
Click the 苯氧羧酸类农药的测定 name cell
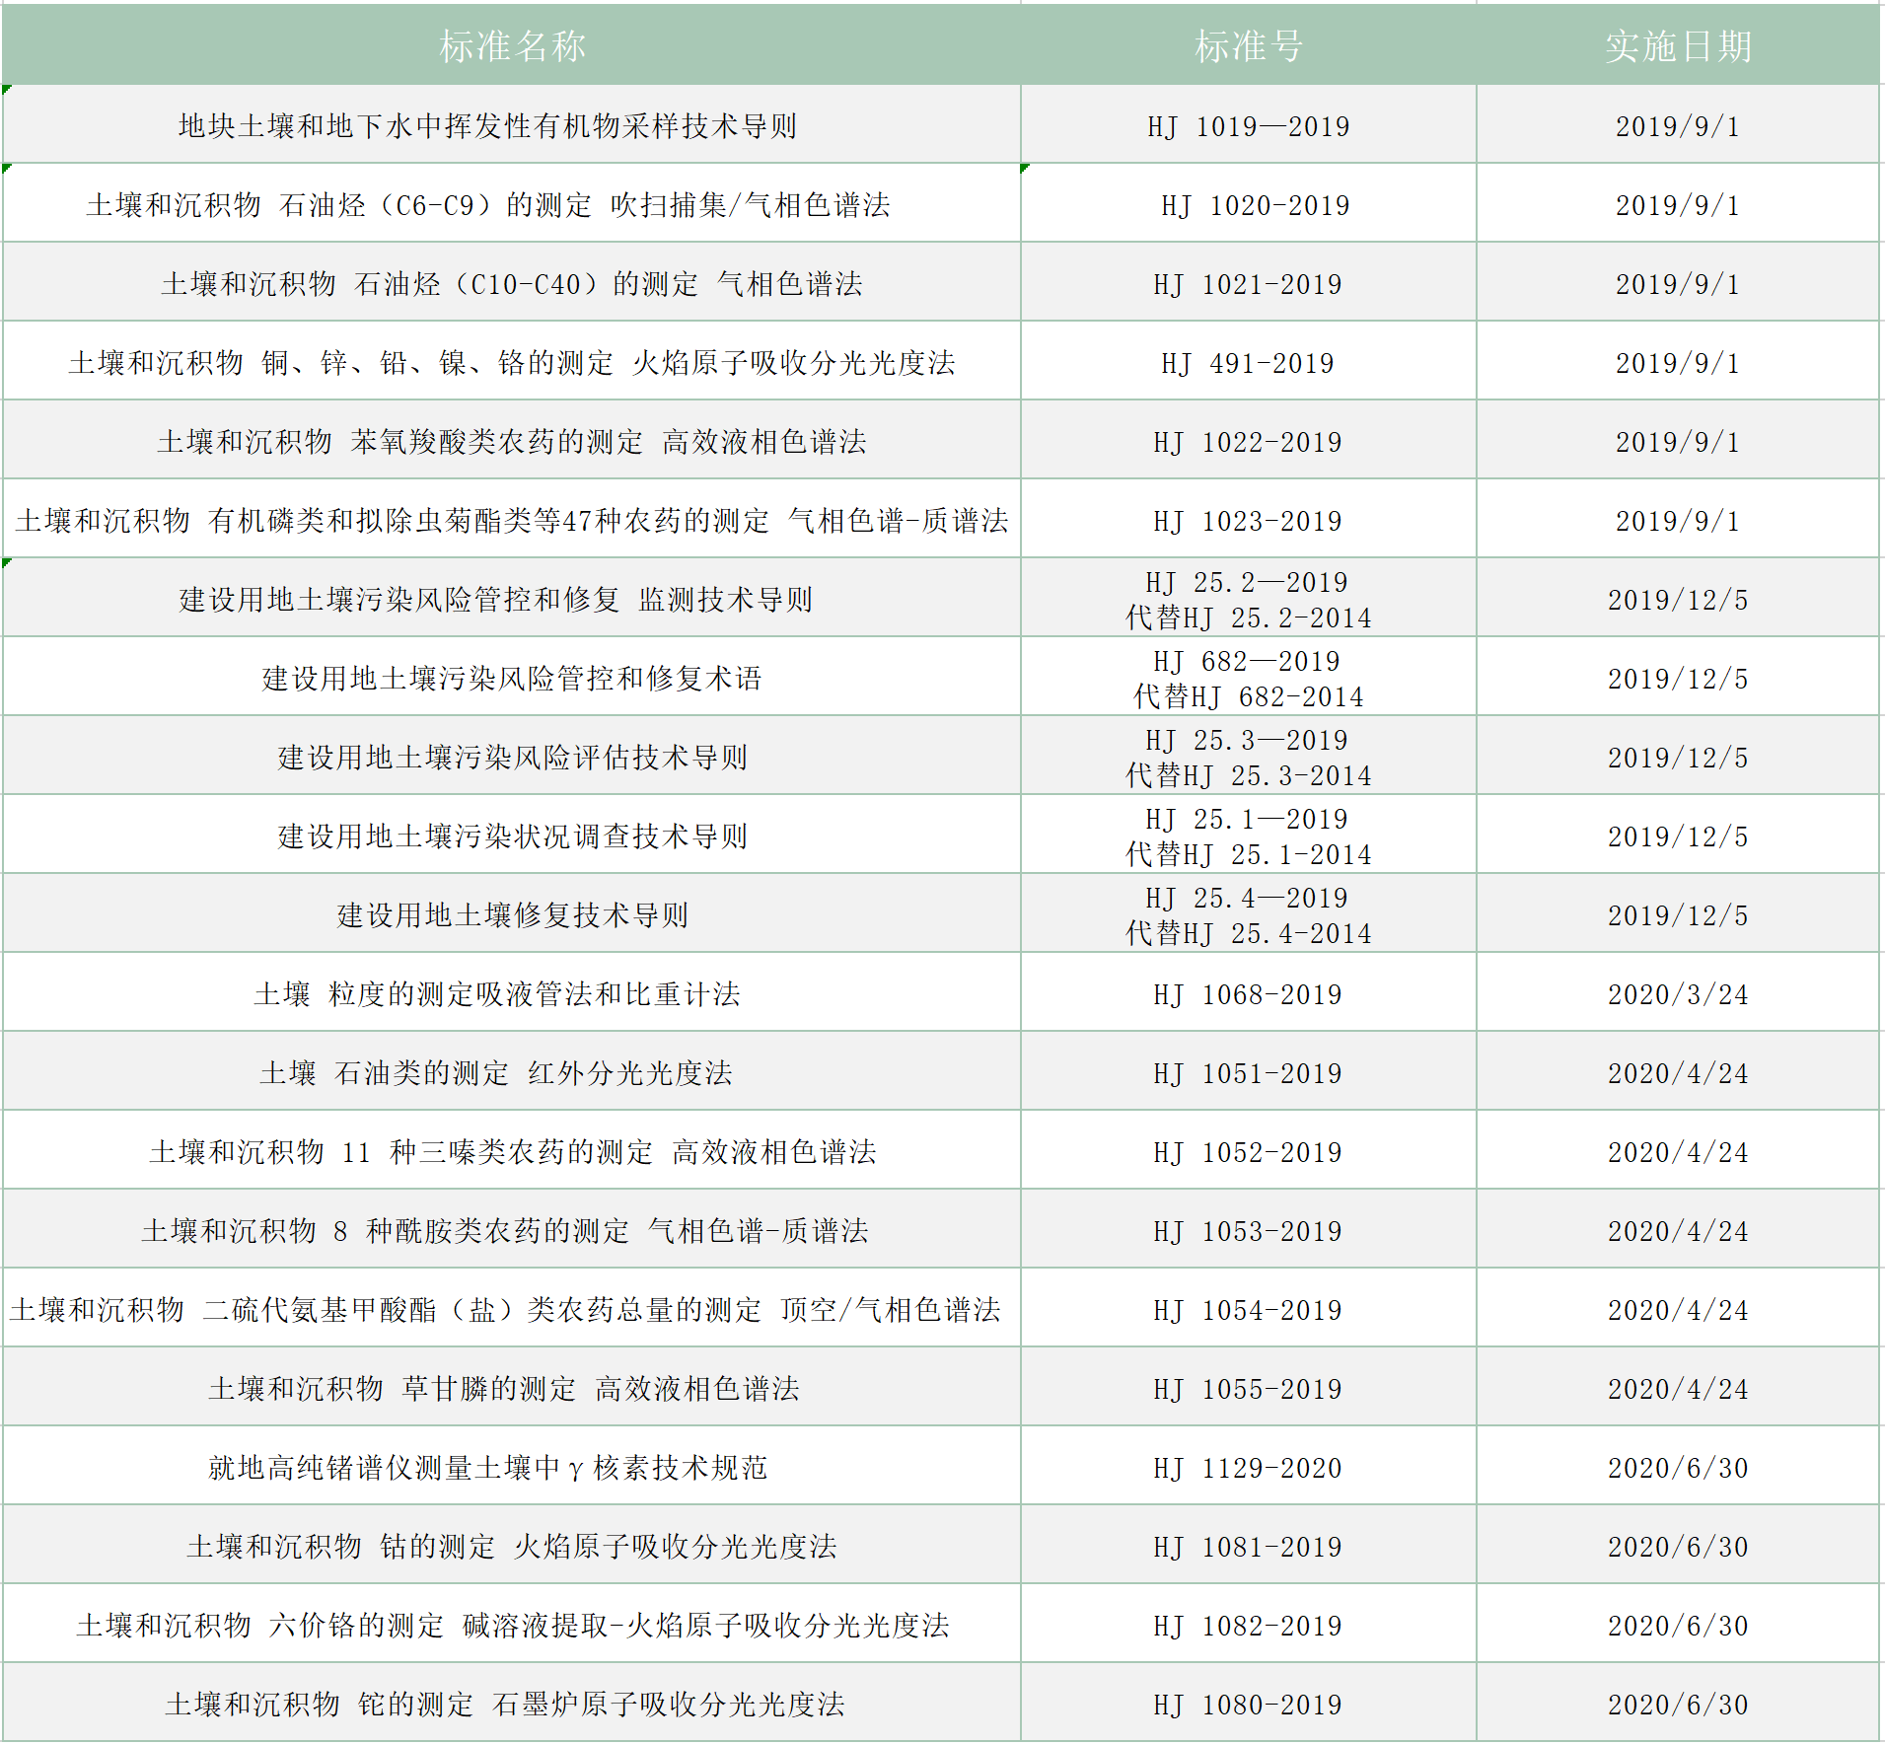(511, 442)
